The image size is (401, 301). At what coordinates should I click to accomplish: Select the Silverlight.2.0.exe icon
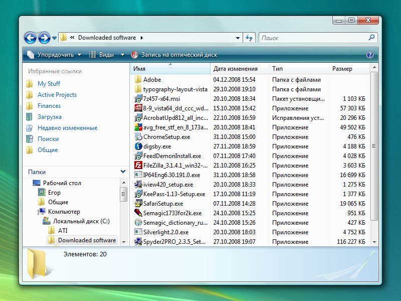(x=138, y=232)
